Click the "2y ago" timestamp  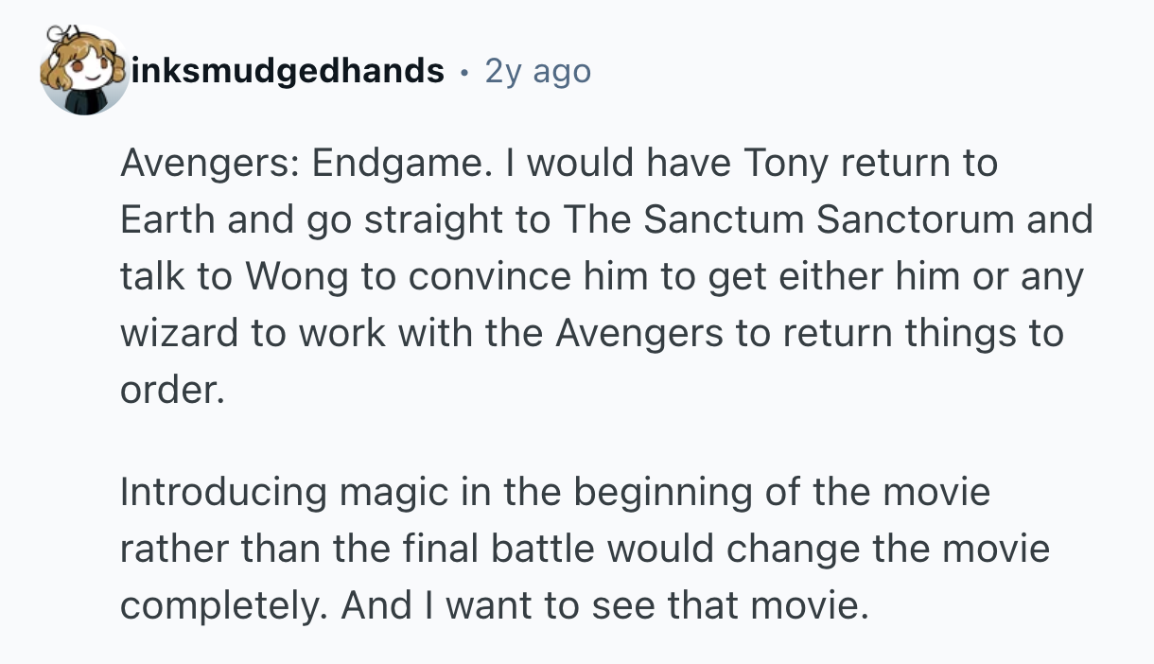(537, 71)
